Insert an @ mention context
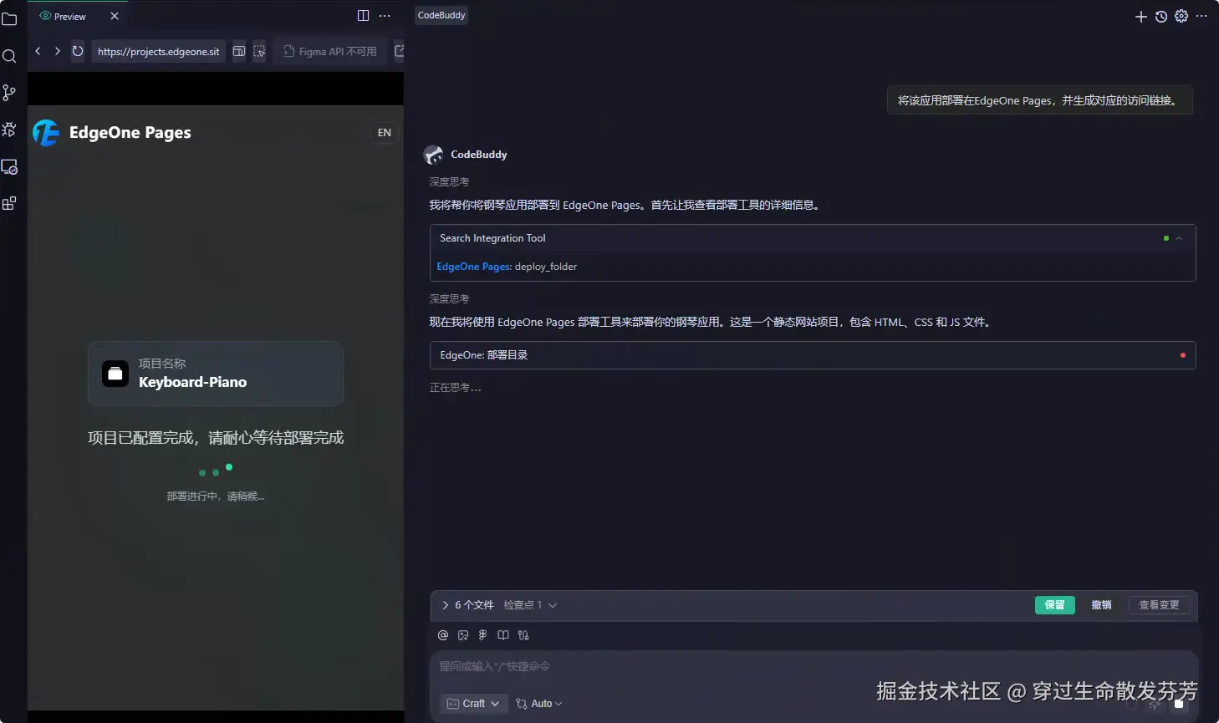This screenshot has height=723, width=1219. click(x=443, y=635)
